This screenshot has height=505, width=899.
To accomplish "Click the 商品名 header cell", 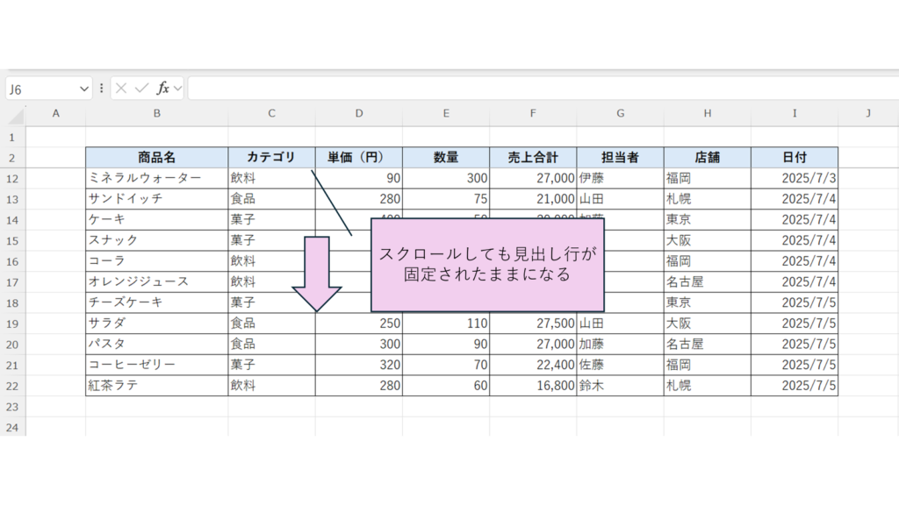I will tap(156, 157).
